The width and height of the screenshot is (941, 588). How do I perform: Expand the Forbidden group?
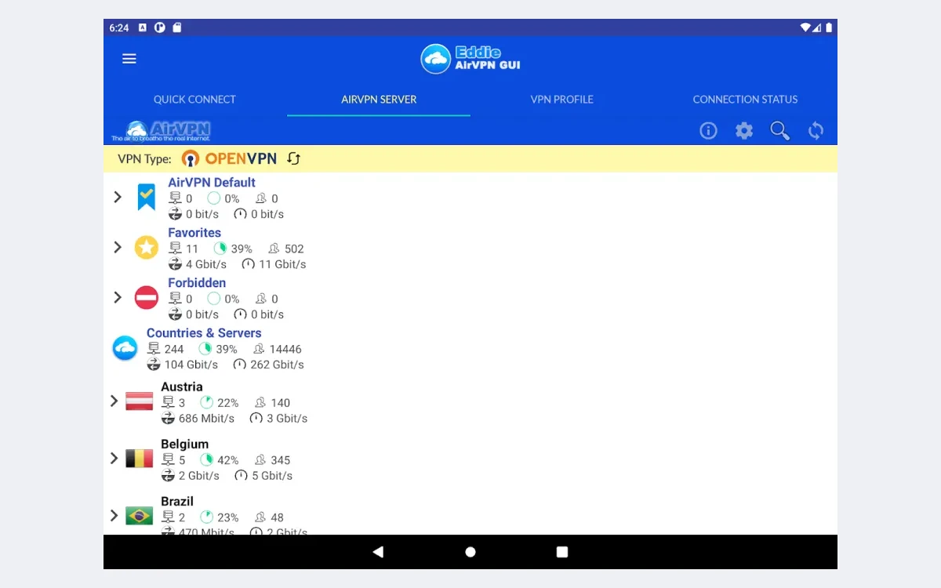click(x=118, y=297)
